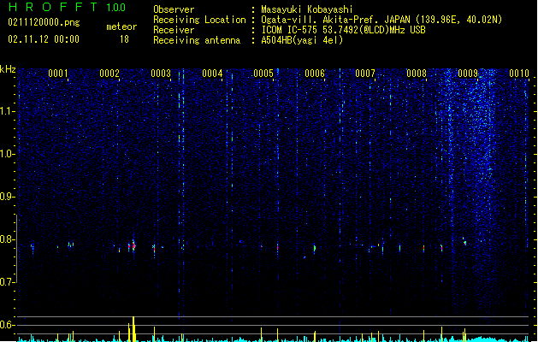
Task: Click the date stamp 02.11.12 00:00
Action: point(44,39)
